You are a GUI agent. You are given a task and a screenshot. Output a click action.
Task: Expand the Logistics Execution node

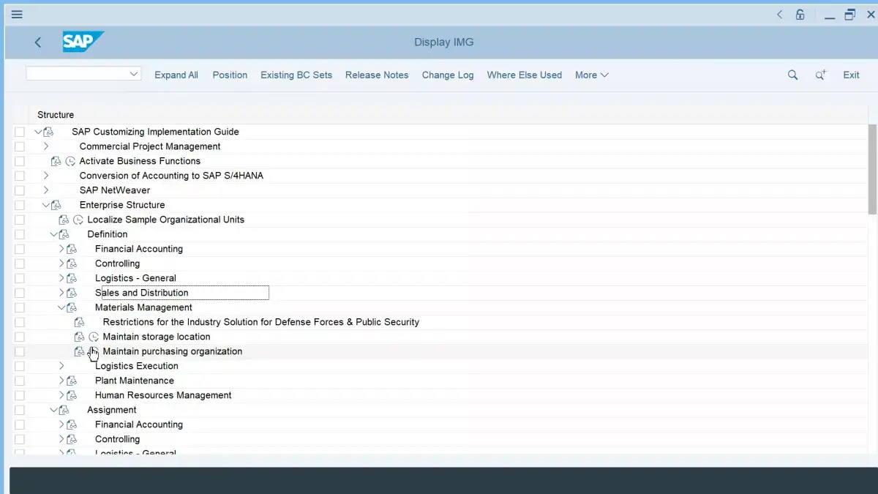[x=61, y=366]
